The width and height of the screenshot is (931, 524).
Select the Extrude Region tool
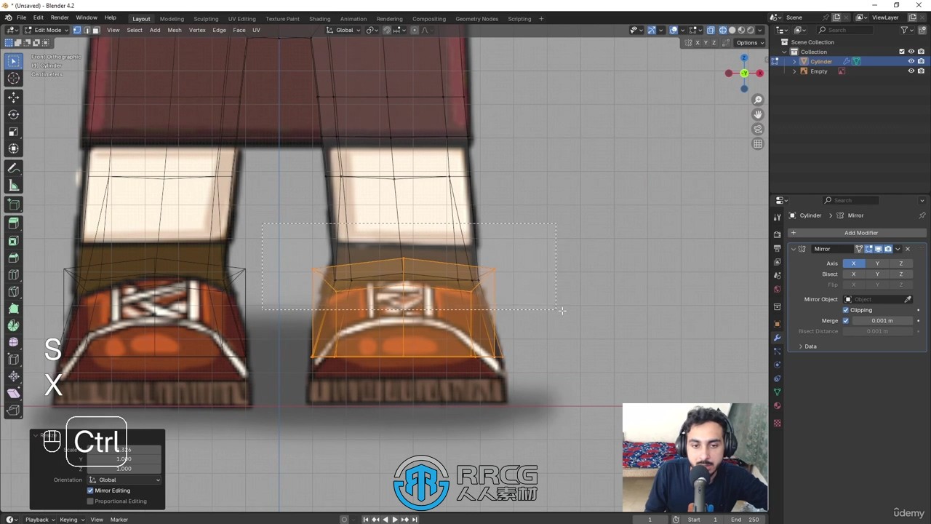[13, 223]
